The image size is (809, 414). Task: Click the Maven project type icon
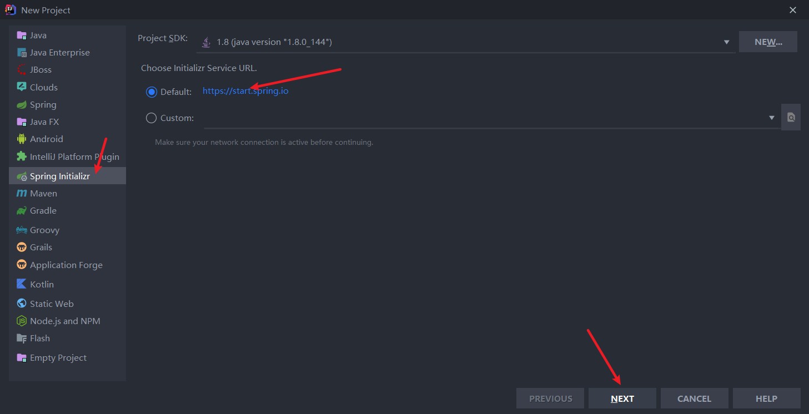[22, 194]
